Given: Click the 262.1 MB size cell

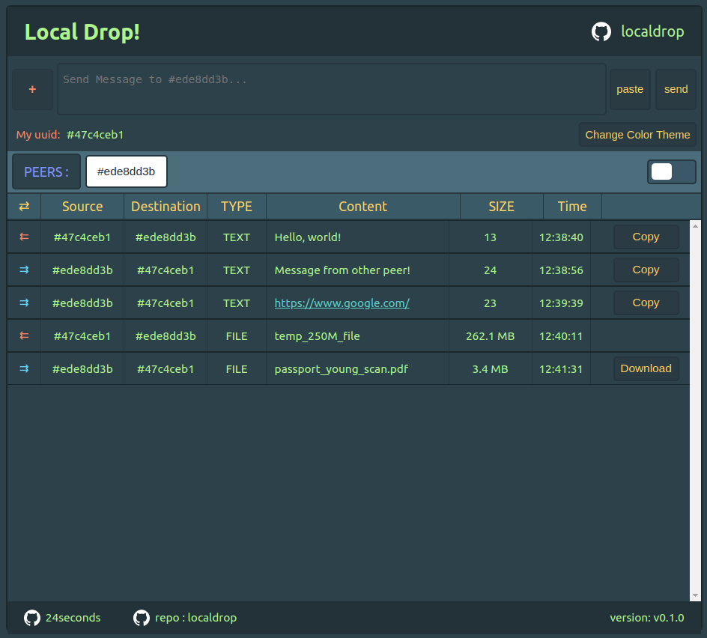Looking at the screenshot, I should click(490, 336).
